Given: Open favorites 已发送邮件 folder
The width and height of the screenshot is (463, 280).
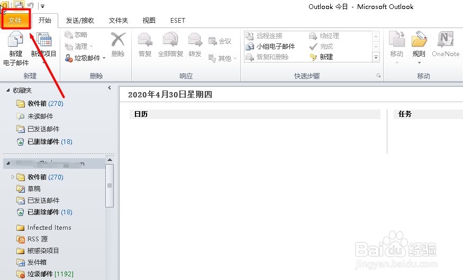Looking at the screenshot, I should pyautogui.click(x=38, y=129).
